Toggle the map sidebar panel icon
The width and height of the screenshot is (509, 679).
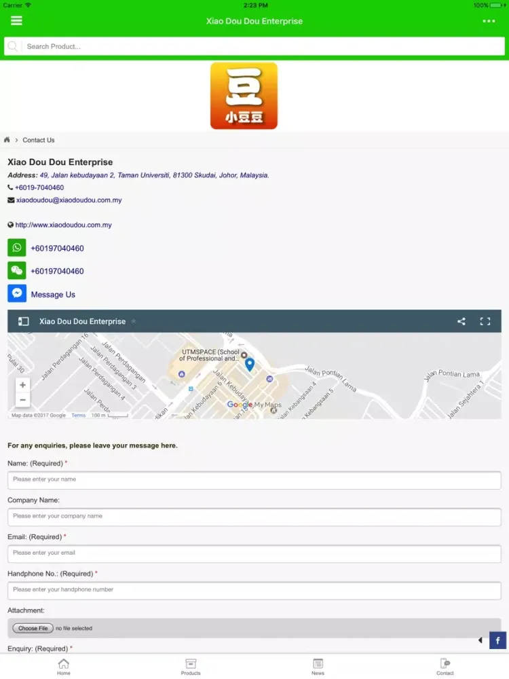[x=23, y=321]
